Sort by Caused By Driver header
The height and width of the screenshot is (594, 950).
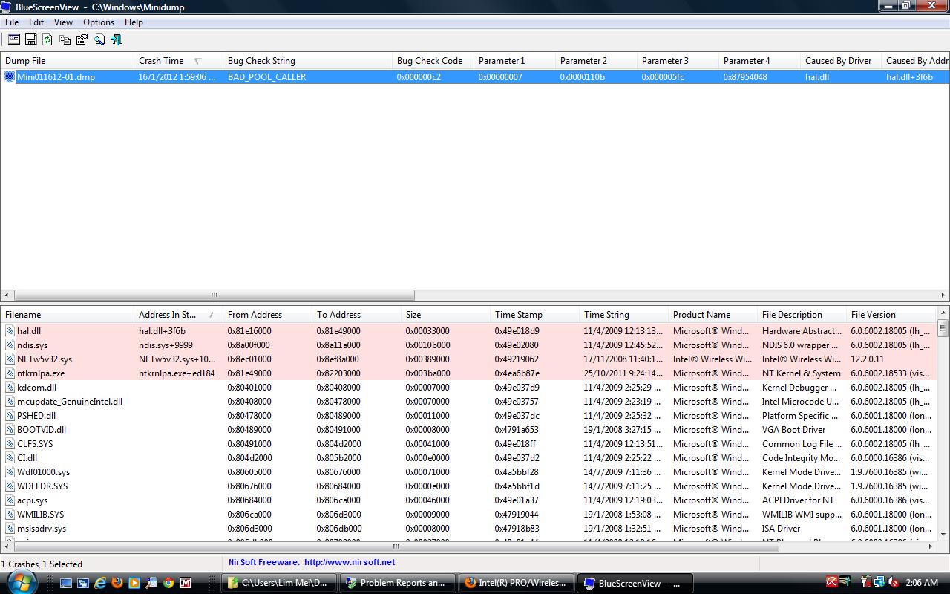click(841, 61)
